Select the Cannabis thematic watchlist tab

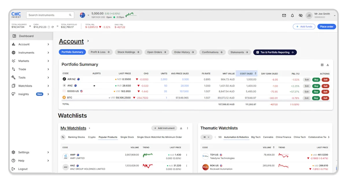click(x=268, y=137)
